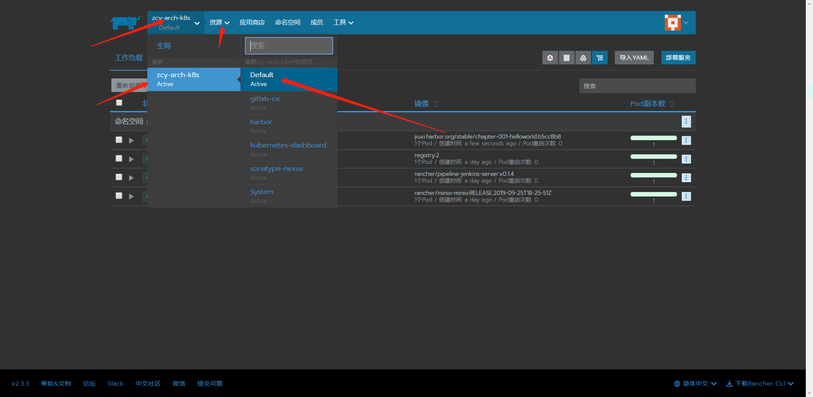813x397 pixels.
Task: Select the sonatype-nexus project
Action: tap(289, 173)
